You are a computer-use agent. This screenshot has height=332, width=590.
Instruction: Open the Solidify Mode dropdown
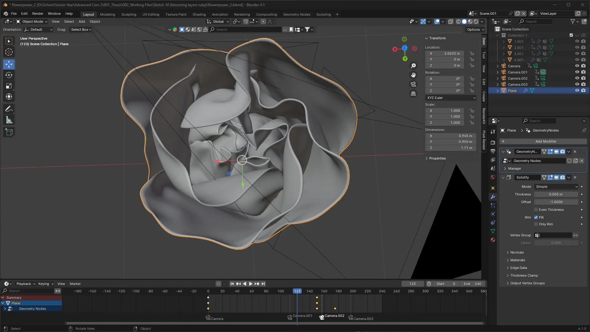(x=556, y=187)
